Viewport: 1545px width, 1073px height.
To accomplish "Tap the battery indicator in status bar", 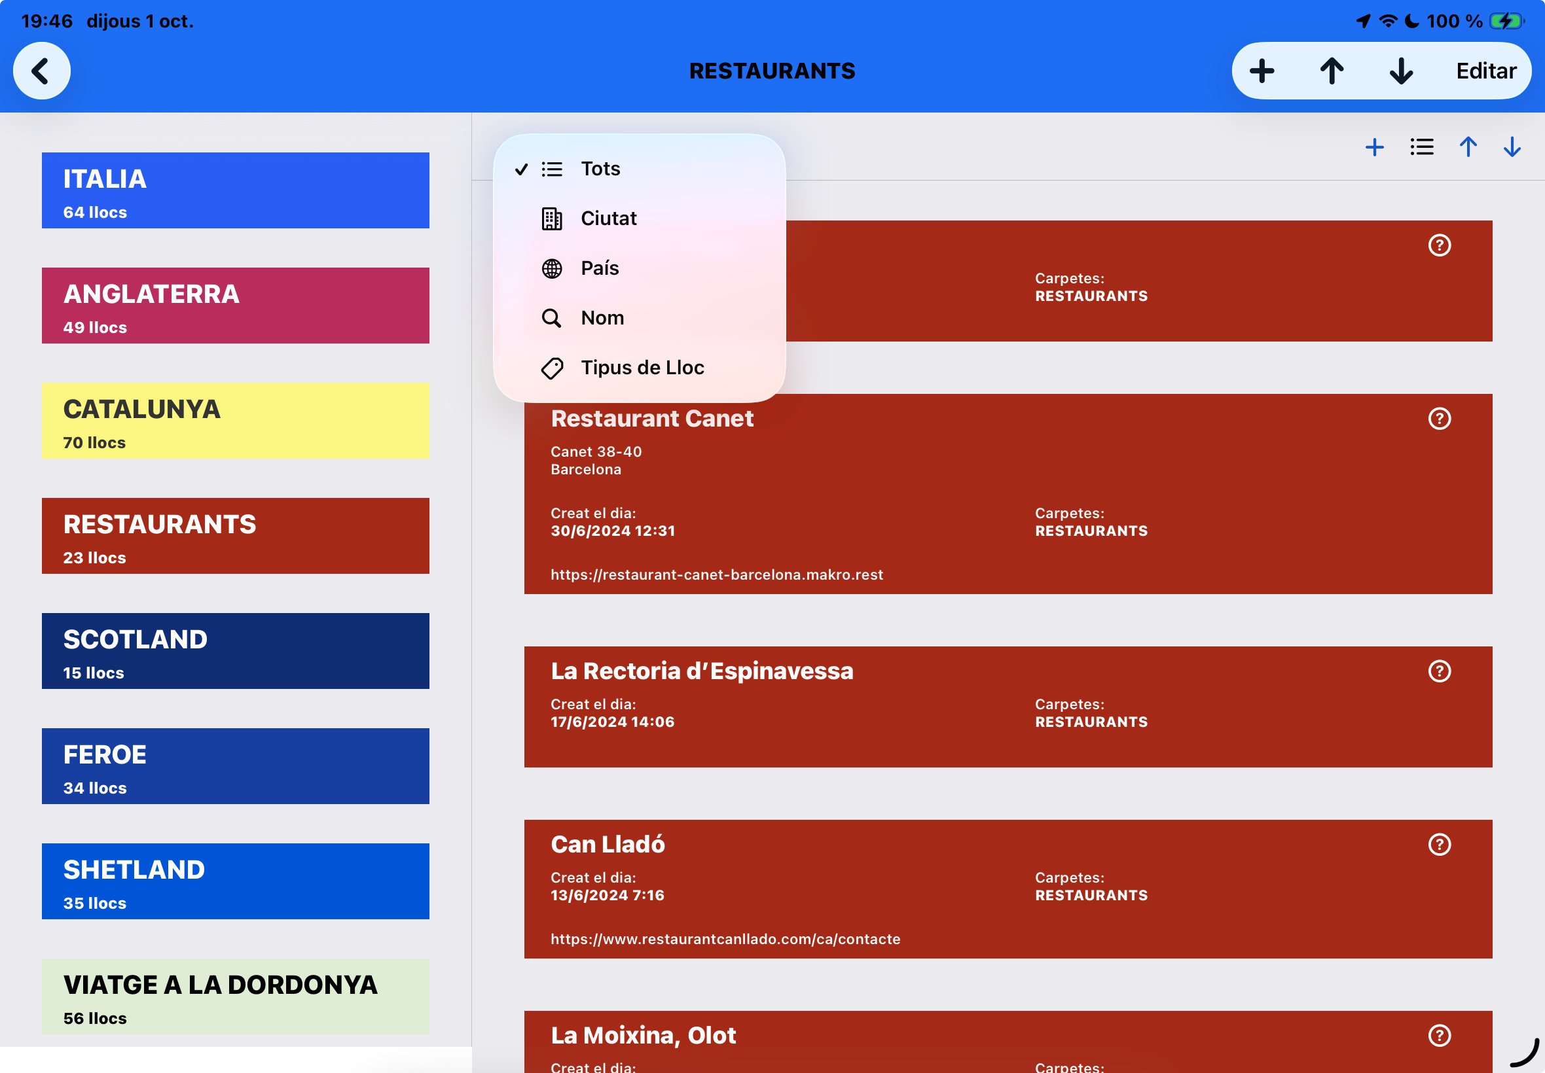I will click(x=1506, y=22).
